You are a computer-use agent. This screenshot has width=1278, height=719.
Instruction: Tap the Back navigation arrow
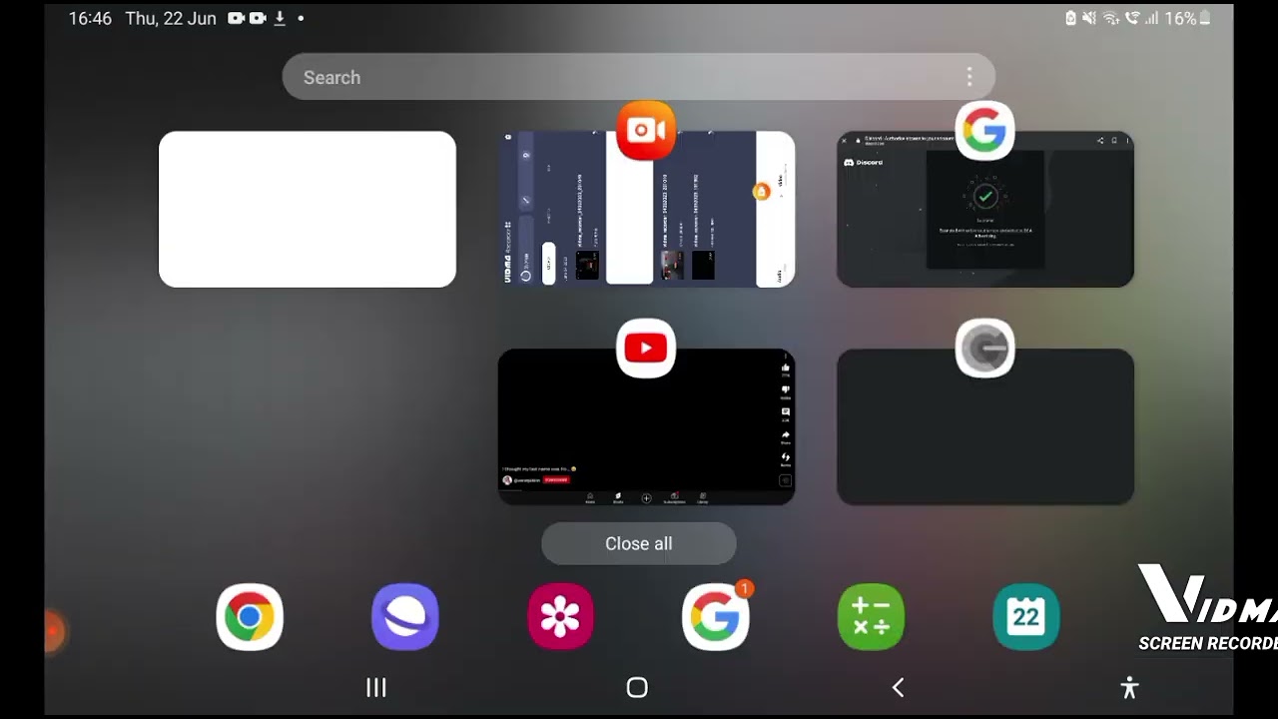pyautogui.click(x=898, y=687)
